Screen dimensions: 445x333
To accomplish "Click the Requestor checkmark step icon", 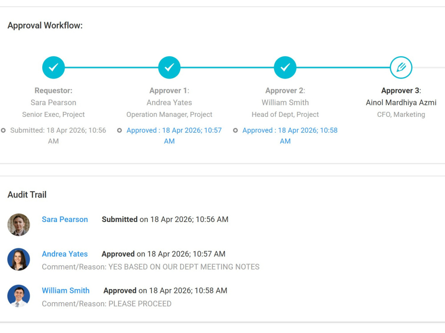I will [53, 67].
